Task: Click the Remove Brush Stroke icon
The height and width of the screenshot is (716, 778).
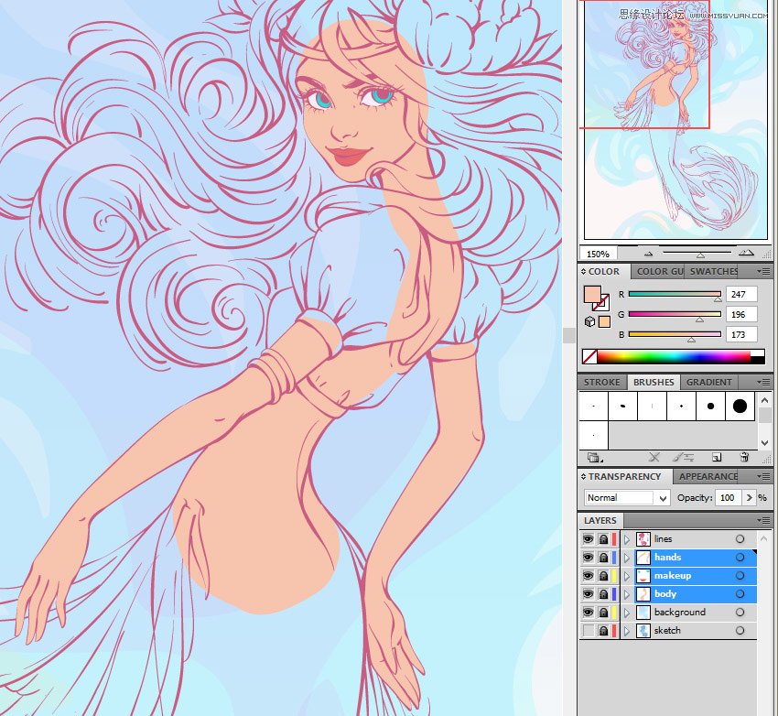Action: click(x=654, y=457)
